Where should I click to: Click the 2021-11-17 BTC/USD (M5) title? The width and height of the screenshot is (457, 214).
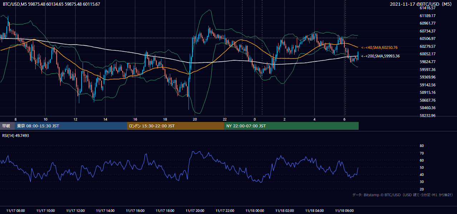point(422,4)
